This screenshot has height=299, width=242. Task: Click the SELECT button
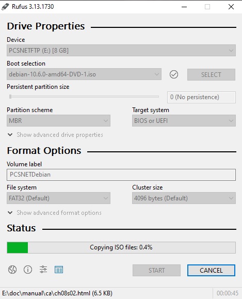pos(211,74)
